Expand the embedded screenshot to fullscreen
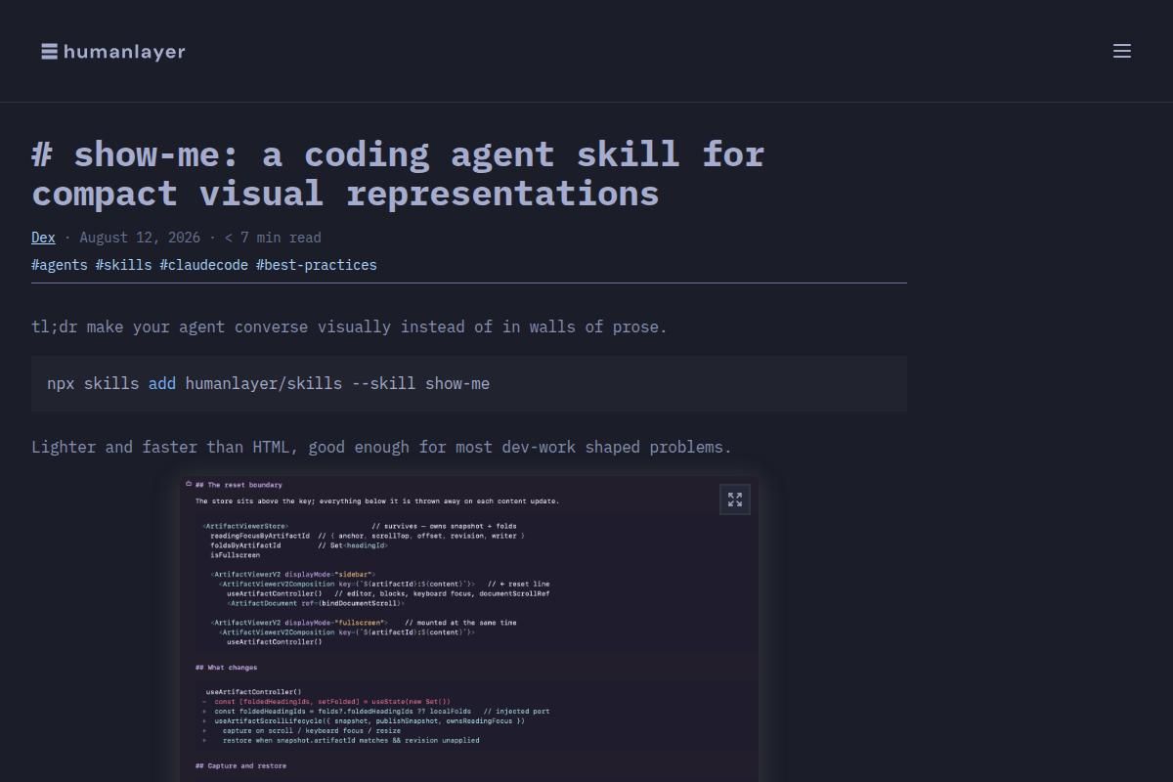1173x782 pixels. pos(735,500)
